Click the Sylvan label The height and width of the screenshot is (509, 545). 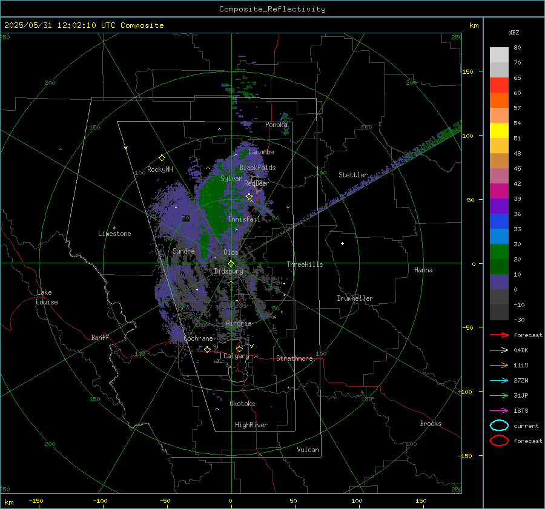[x=231, y=179]
